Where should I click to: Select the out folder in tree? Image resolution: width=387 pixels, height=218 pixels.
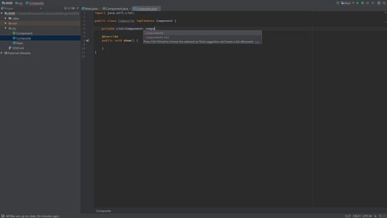(x=13, y=23)
